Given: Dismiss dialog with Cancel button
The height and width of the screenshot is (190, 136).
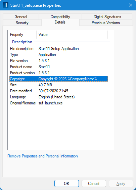Looking at the screenshot, I should click(x=94, y=184).
